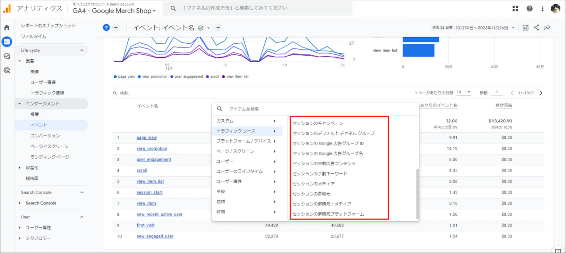
Task: Click the share report icon
Action: point(536,28)
